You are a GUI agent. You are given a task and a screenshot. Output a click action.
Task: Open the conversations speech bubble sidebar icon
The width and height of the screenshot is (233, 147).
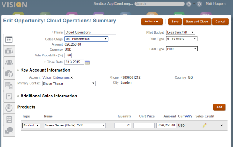[x=9, y=131]
